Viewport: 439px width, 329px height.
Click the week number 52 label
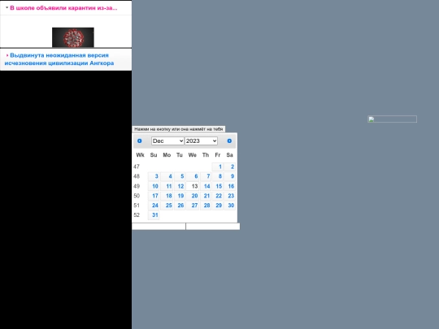click(137, 214)
